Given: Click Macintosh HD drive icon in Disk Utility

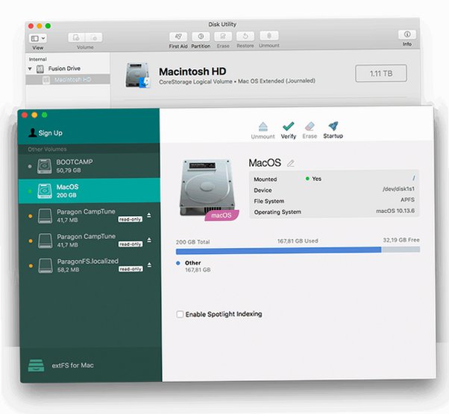Looking at the screenshot, I should coord(137,75).
